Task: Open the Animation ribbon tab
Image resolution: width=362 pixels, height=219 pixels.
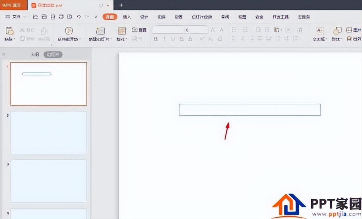Action: pyautogui.click(x=178, y=17)
